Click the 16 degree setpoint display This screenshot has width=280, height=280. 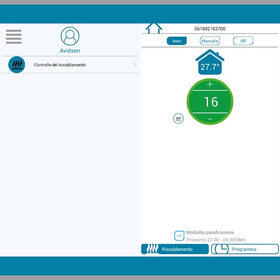point(211,102)
